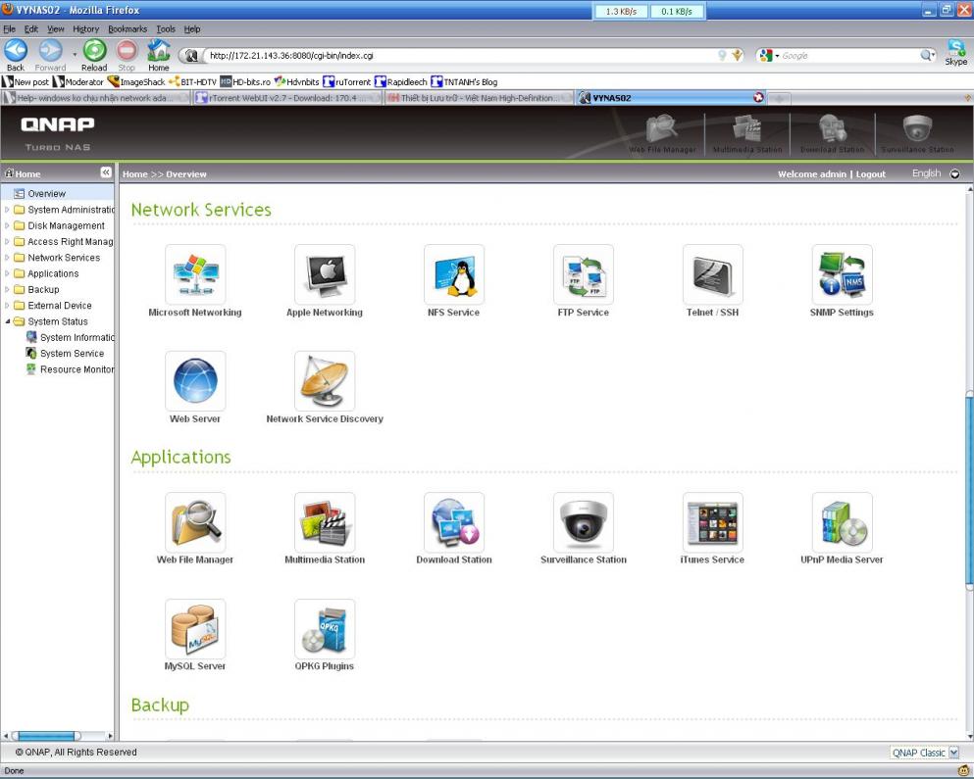Click Firefox Home toolbar button
974x779 pixels.
click(x=158, y=55)
